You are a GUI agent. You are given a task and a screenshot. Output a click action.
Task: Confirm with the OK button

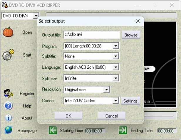(x=68, y=116)
